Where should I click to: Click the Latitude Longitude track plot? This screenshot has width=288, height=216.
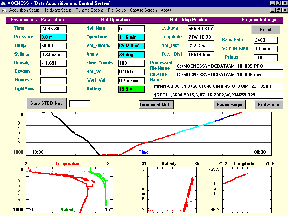(247, 190)
